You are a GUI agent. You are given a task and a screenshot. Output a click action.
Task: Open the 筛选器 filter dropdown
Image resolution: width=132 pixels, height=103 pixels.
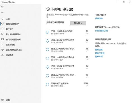[78, 23]
